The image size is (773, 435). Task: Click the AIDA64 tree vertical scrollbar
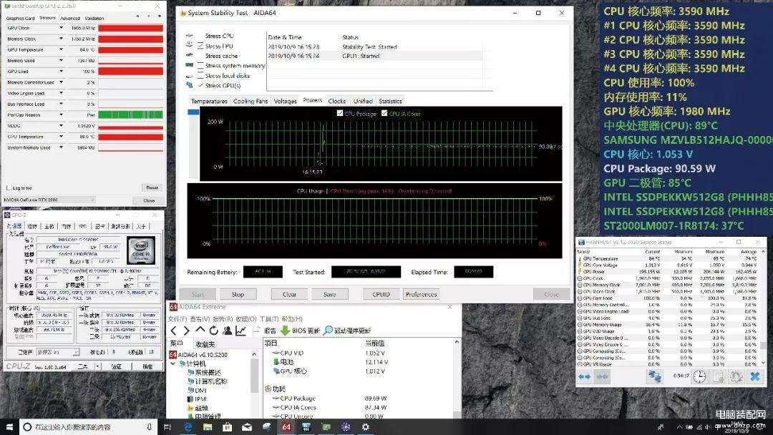pos(254,384)
